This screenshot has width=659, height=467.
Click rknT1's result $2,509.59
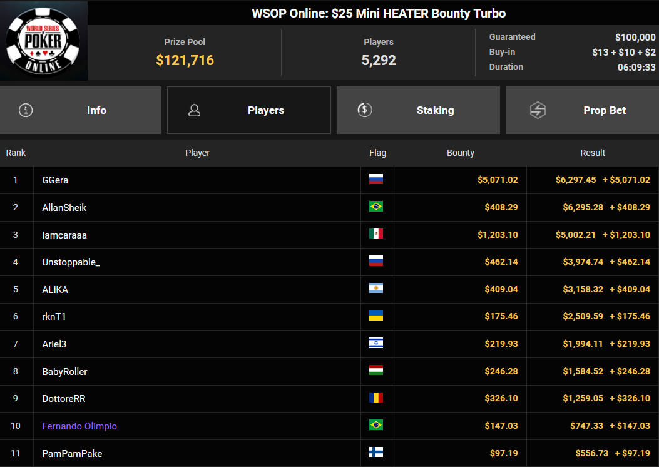coord(583,316)
